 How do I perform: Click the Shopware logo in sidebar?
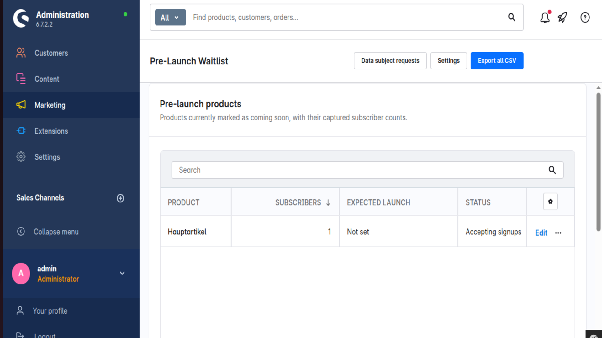[x=21, y=18]
